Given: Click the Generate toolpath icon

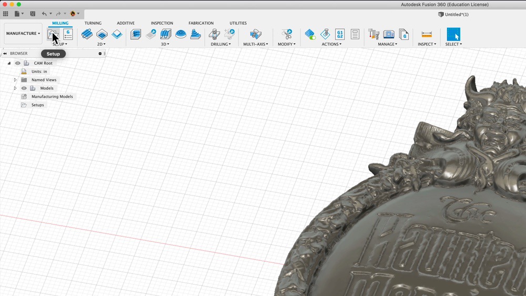Looking at the screenshot, I should 310,34.
